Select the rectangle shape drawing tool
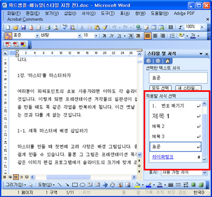The width and height of the screenshot is (212, 197). [x=75, y=185]
